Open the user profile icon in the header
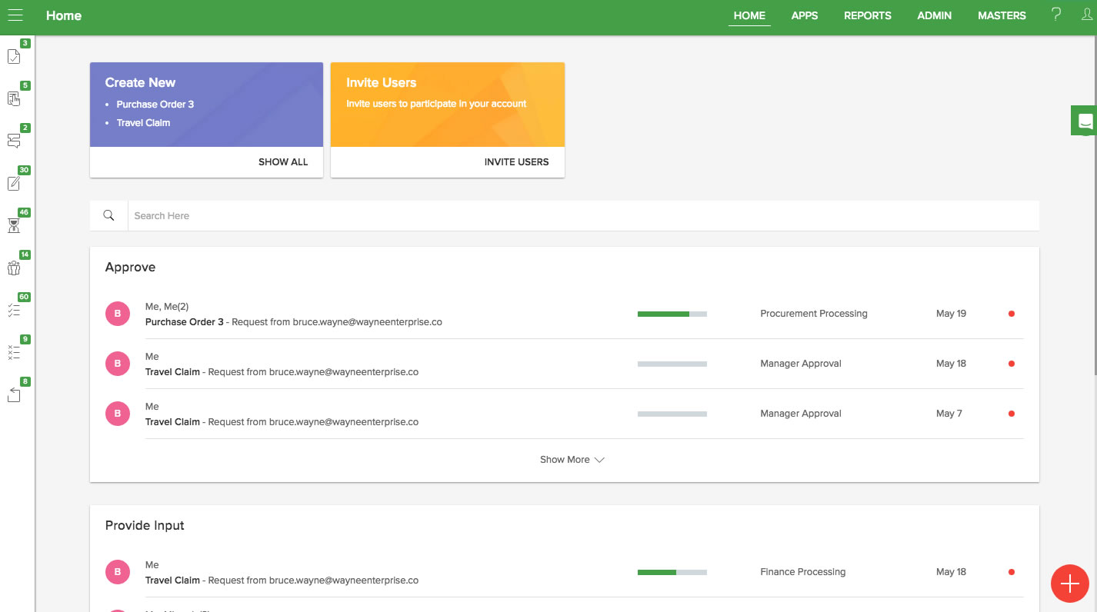Viewport: 1097px width, 612px height. coord(1086,15)
